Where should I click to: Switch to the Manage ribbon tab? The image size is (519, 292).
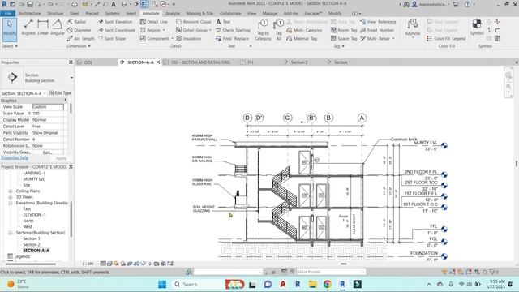pos(270,14)
